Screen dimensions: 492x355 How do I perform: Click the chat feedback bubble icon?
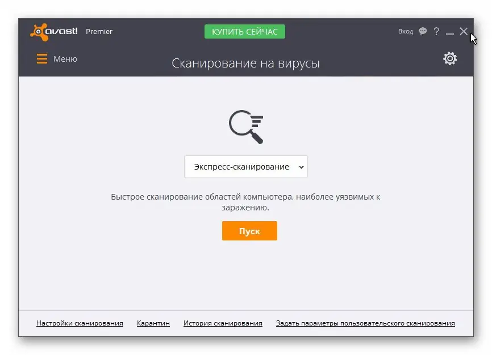422,31
